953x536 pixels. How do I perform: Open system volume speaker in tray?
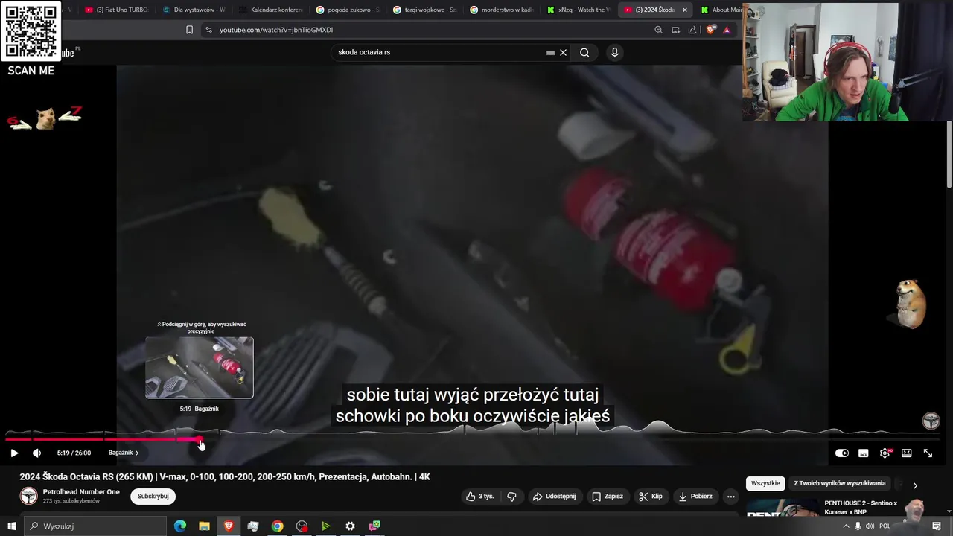(x=870, y=526)
